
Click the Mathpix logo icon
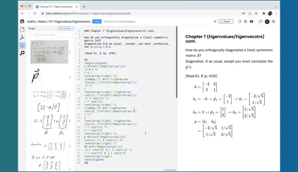pyautogui.click(x=22, y=21)
